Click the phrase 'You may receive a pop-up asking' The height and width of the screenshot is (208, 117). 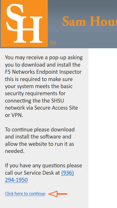point(44,57)
